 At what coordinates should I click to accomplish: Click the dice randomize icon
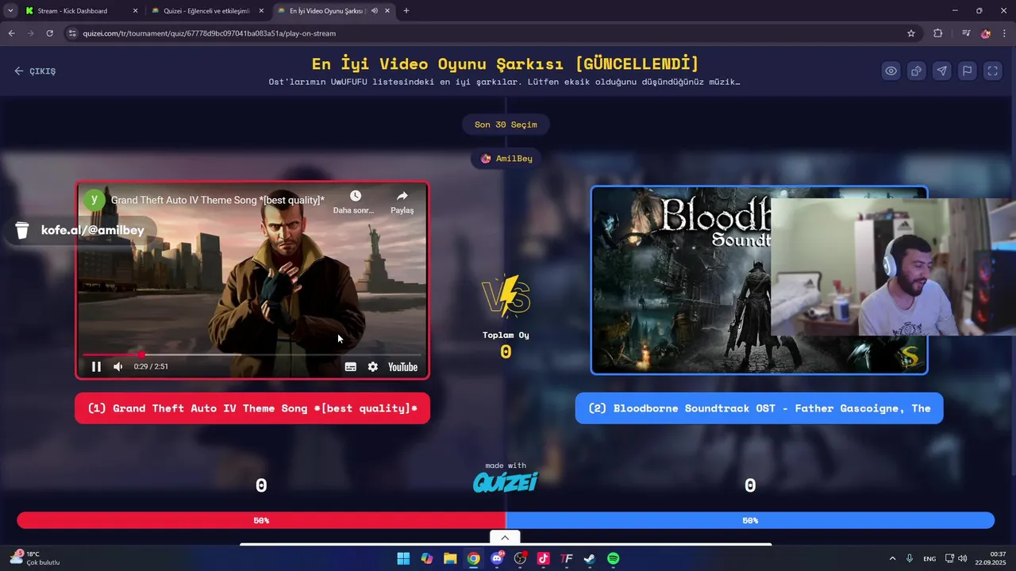tap(917, 71)
